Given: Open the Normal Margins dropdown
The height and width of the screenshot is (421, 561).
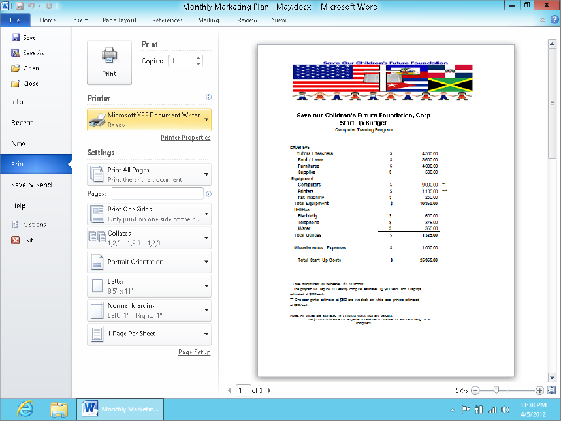Looking at the screenshot, I should click(149, 310).
